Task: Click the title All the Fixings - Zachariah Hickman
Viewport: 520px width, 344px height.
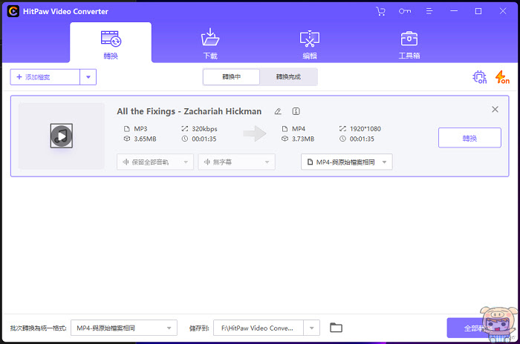Action: click(189, 111)
